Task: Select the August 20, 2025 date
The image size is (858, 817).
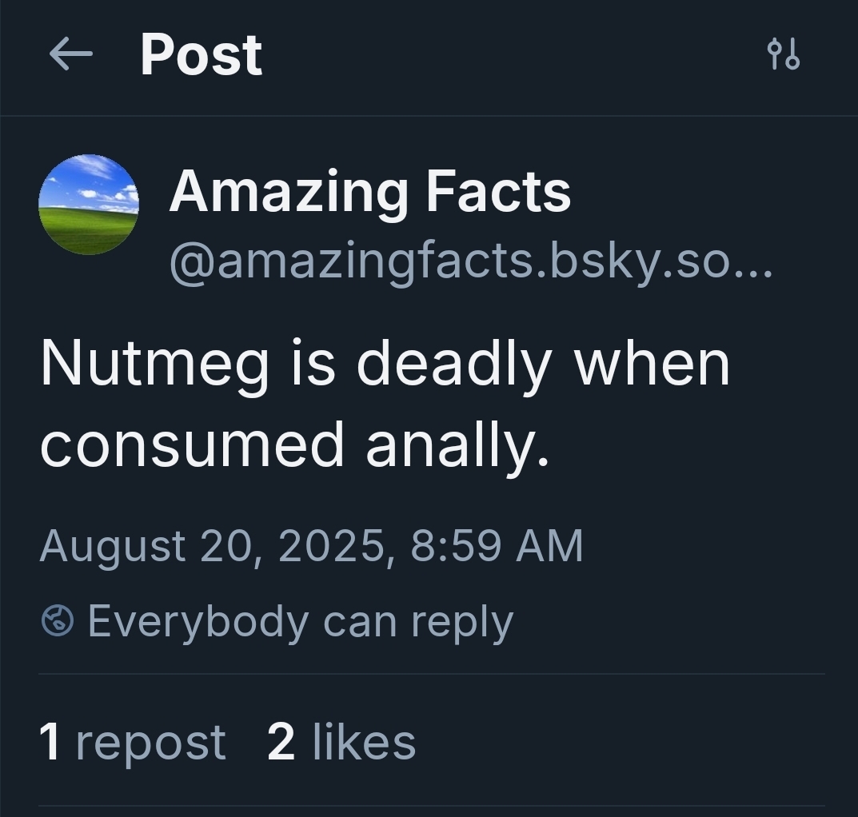Action: pyautogui.click(x=216, y=546)
